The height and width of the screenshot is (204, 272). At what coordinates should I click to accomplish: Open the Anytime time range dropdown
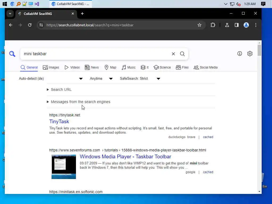click(x=101, y=79)
